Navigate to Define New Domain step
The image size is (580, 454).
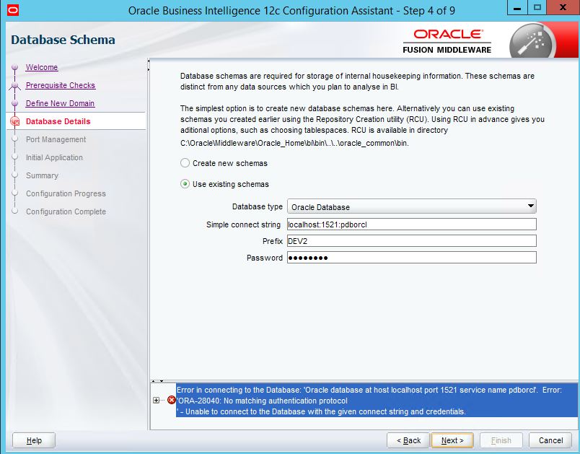pyautogui.click(x=60, y=104)
